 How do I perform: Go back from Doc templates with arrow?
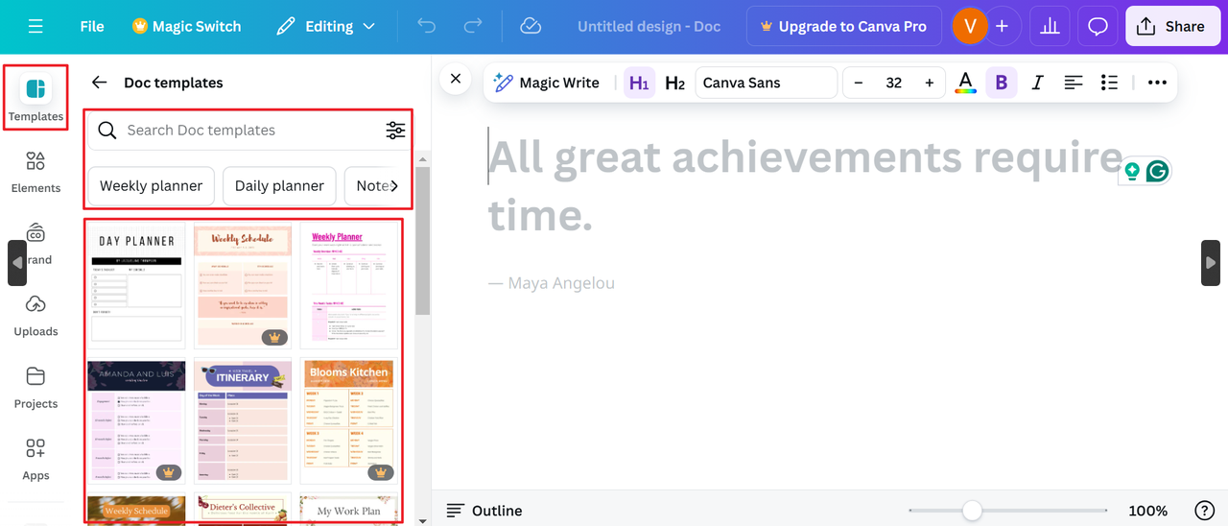[99, 83]
